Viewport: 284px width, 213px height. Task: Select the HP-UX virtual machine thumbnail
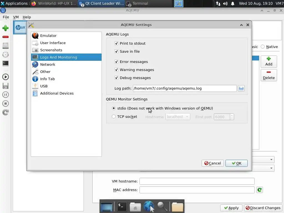(x=20, y=27)
